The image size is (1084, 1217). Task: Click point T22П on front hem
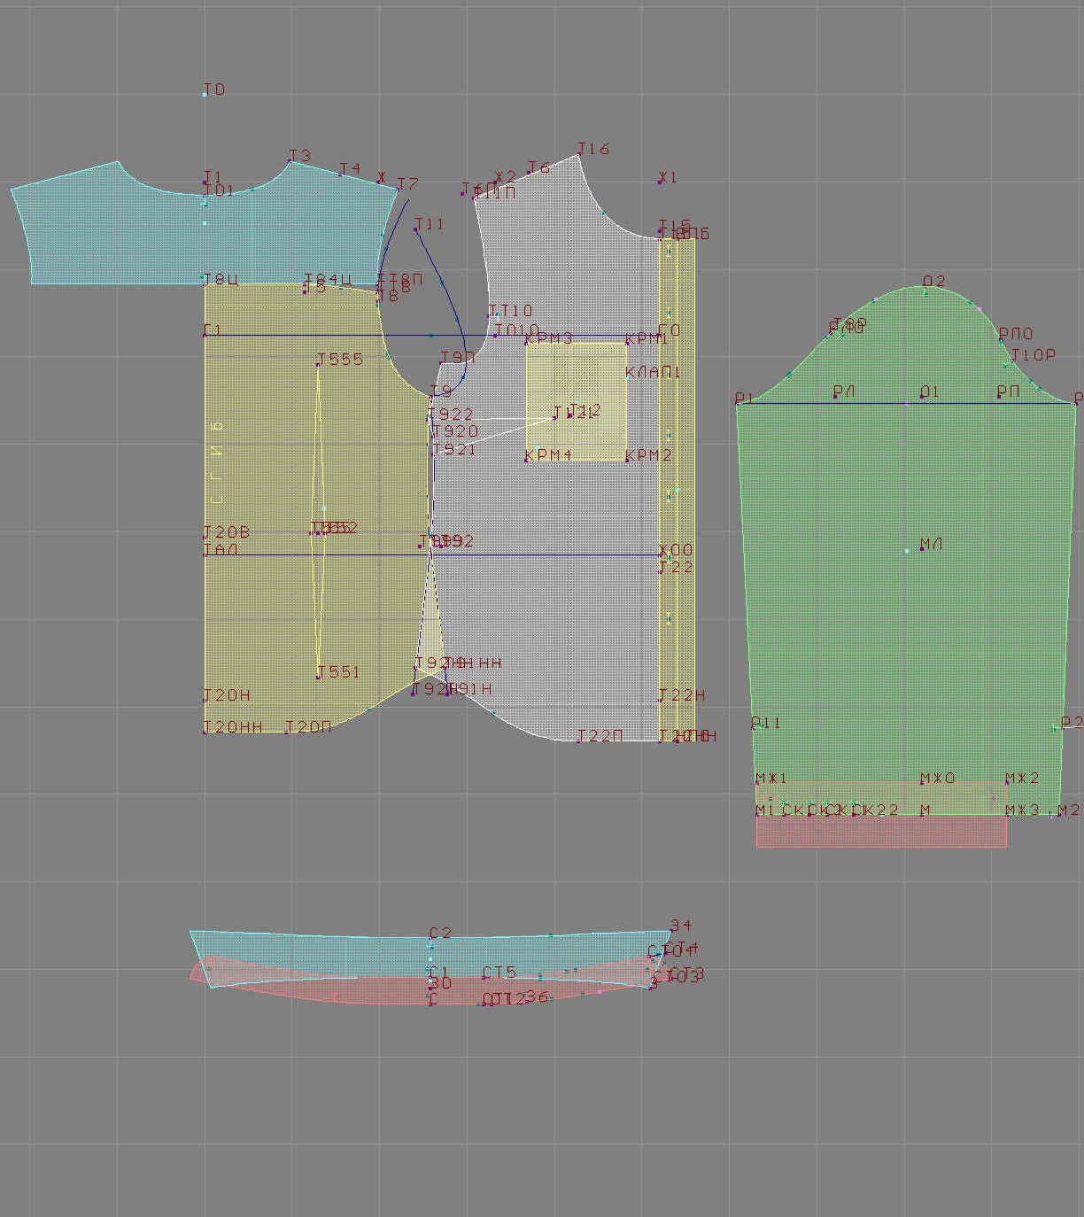point(578,740)
